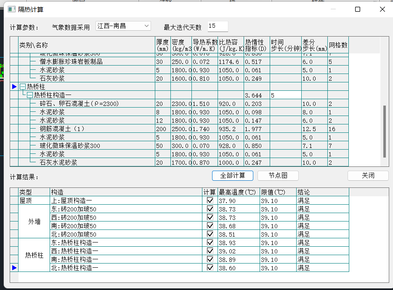This screenshot has height=290, width=393.
Task: Toggle checkbox for 北:热桥柱构造一
Action: pos(210,268)
